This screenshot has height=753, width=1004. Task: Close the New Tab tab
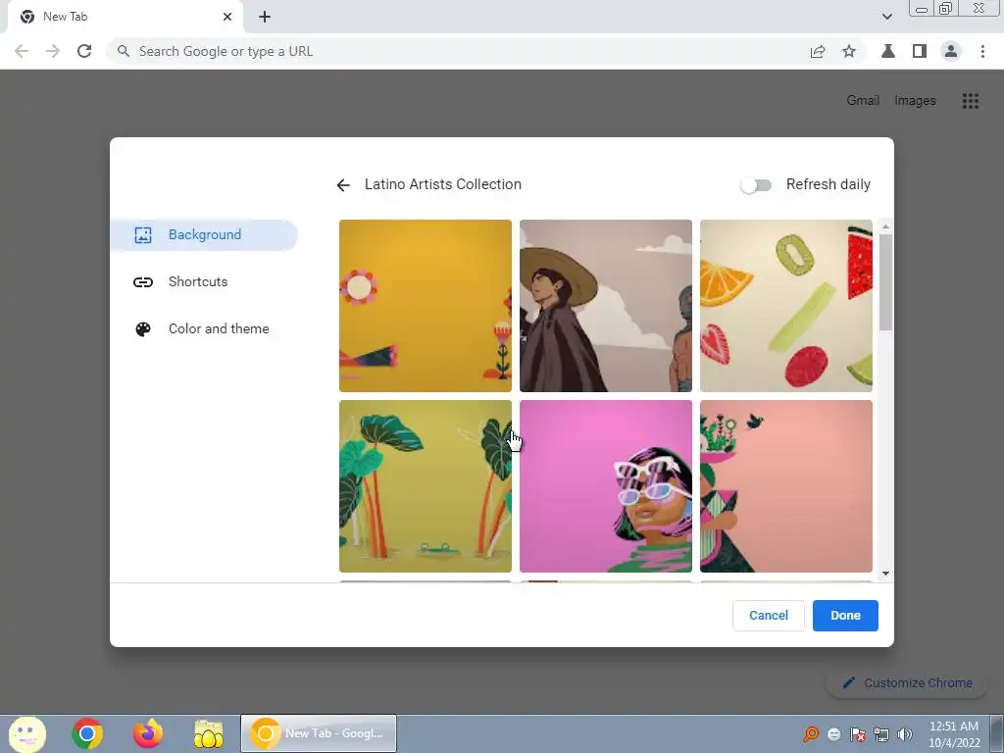click(227, 17)
